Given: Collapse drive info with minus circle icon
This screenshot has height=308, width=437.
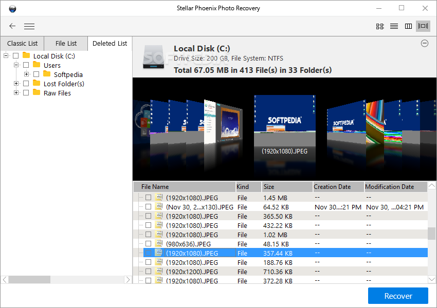Looking at the screenshot, I should [x=425, y=44].
